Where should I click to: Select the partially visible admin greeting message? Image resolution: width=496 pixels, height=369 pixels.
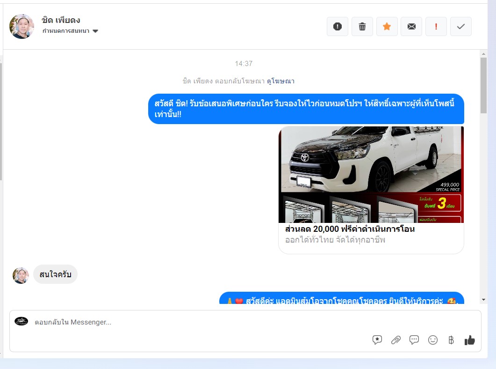(x=342, y=298)
